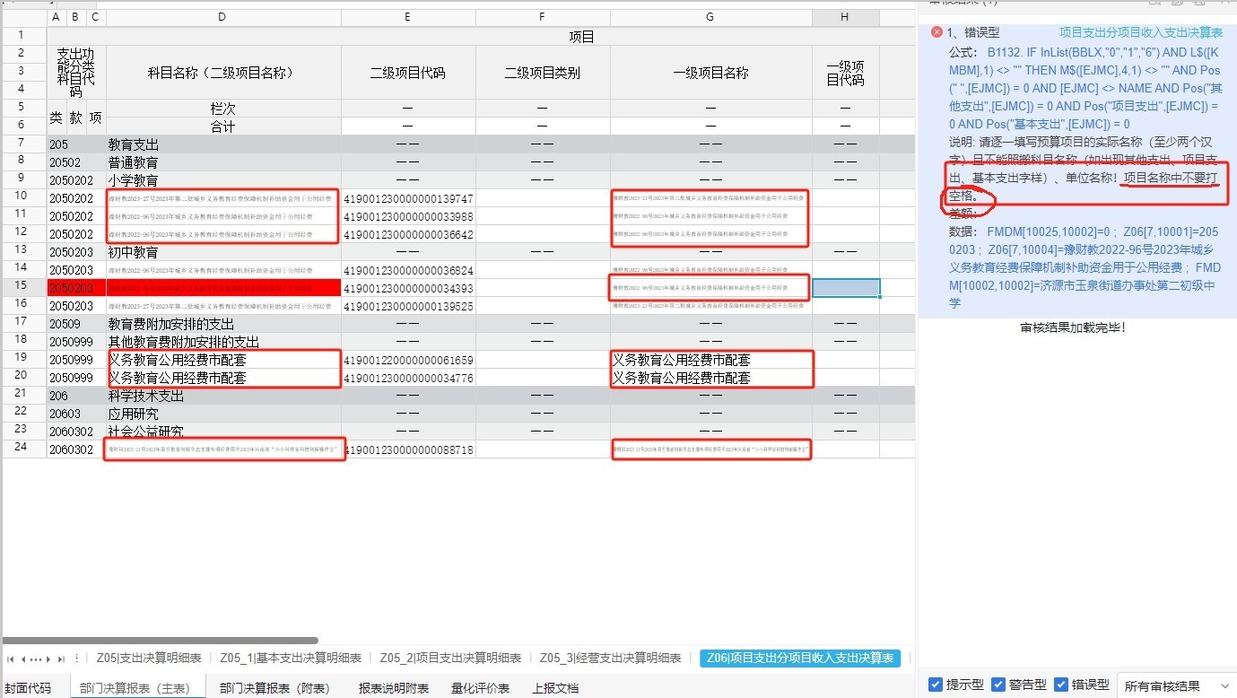Click the red highlighted name cell in row 15

222,287
